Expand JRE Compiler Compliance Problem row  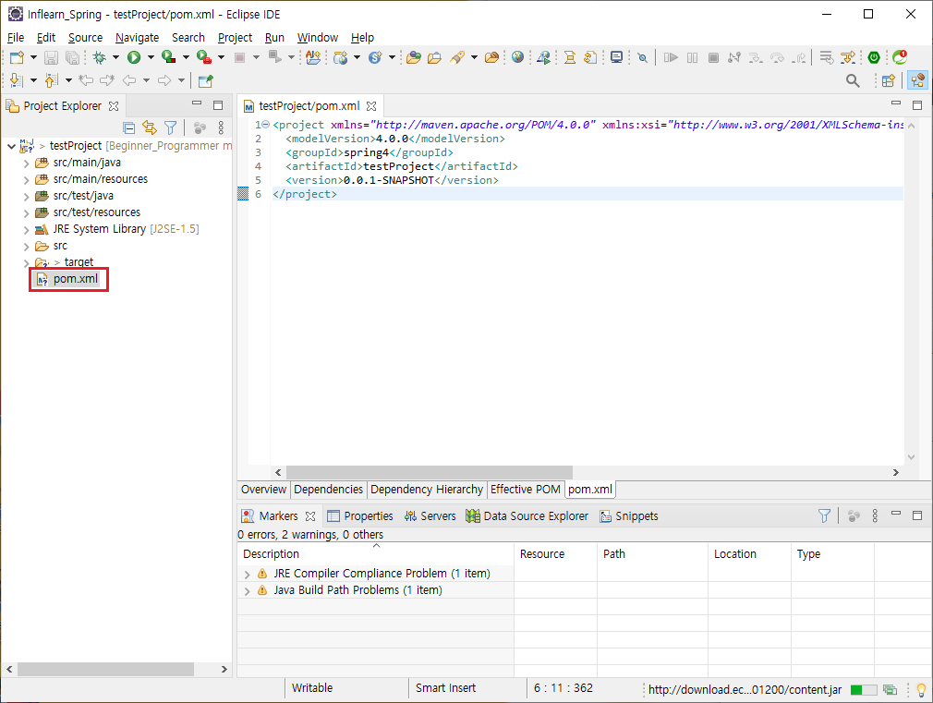point(247,575)
